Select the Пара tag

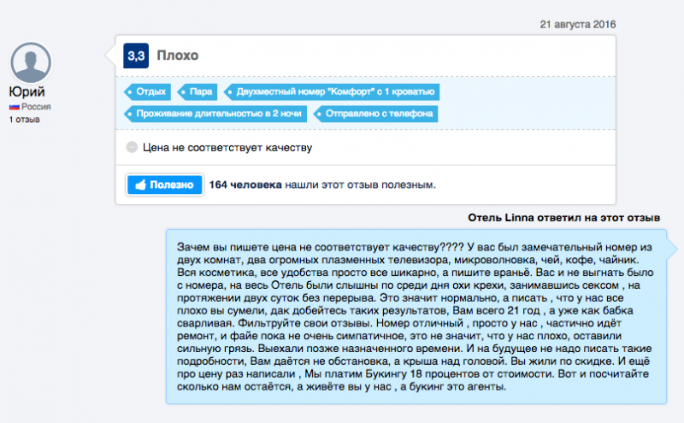tap(198, 92)
